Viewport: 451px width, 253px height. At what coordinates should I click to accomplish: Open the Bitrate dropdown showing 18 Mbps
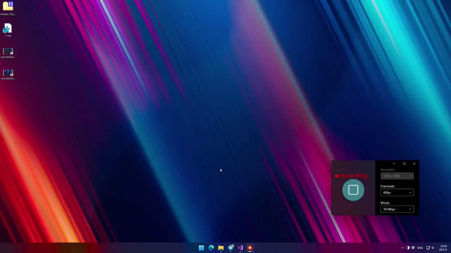point(397,209)
